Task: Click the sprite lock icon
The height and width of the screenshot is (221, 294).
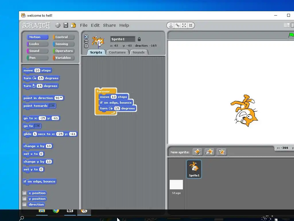Action: [x=139, y=39]
